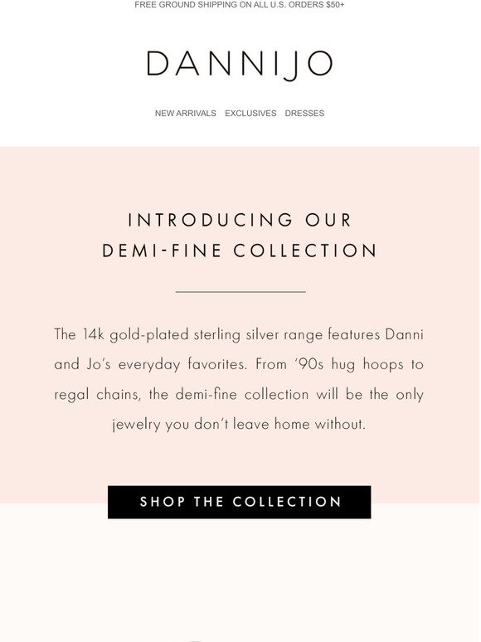Screen dimensions: 481x642
Task: Click the DANNIJO brand logo
Action: point(240,65)
